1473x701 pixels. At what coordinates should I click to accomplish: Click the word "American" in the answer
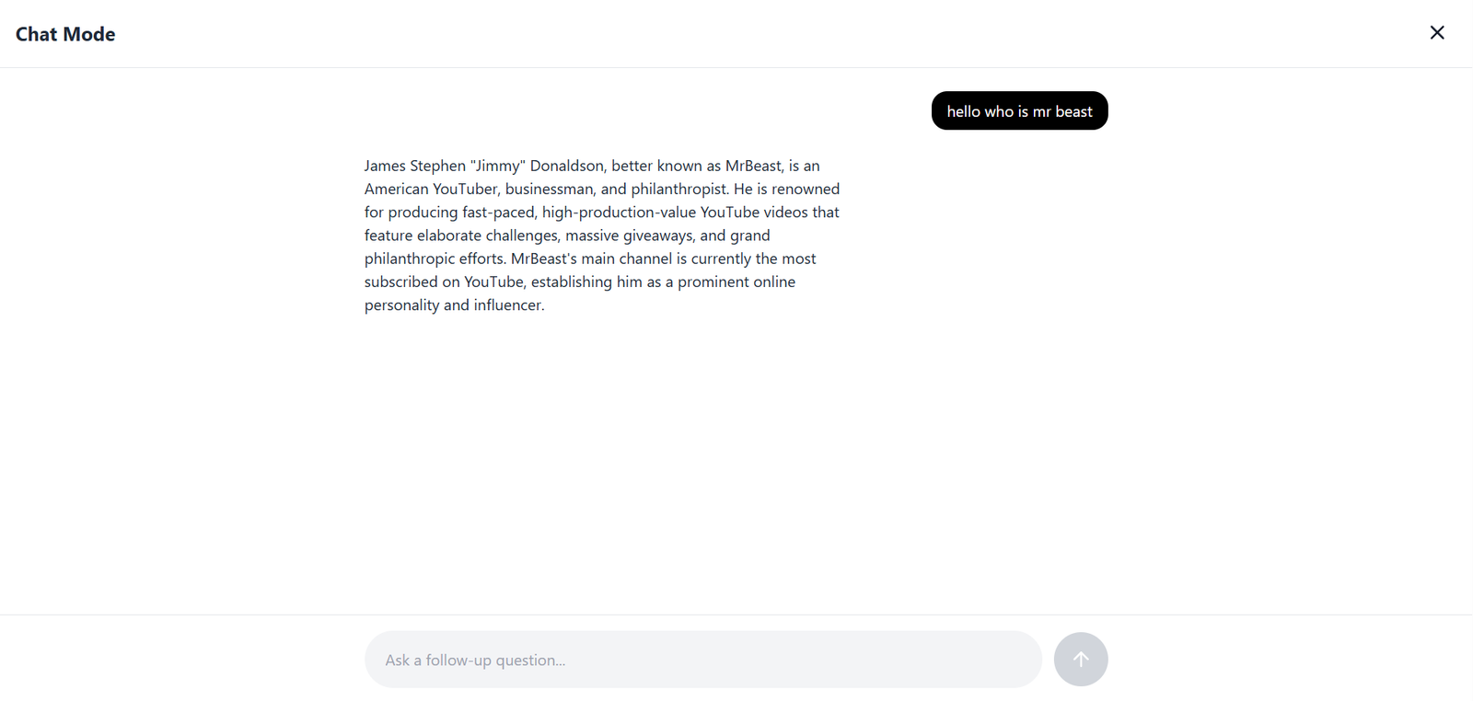tap(396, 189)
